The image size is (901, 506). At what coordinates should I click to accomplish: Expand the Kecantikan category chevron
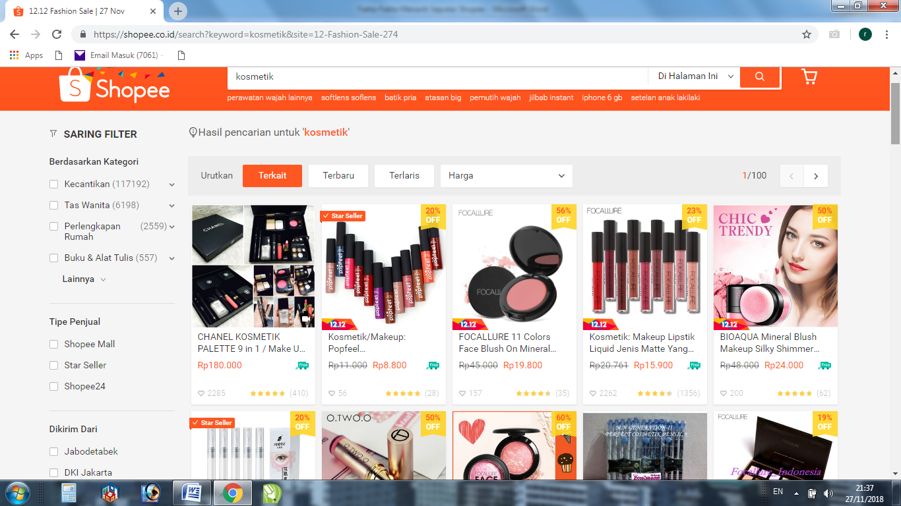(x=171, y=184)
